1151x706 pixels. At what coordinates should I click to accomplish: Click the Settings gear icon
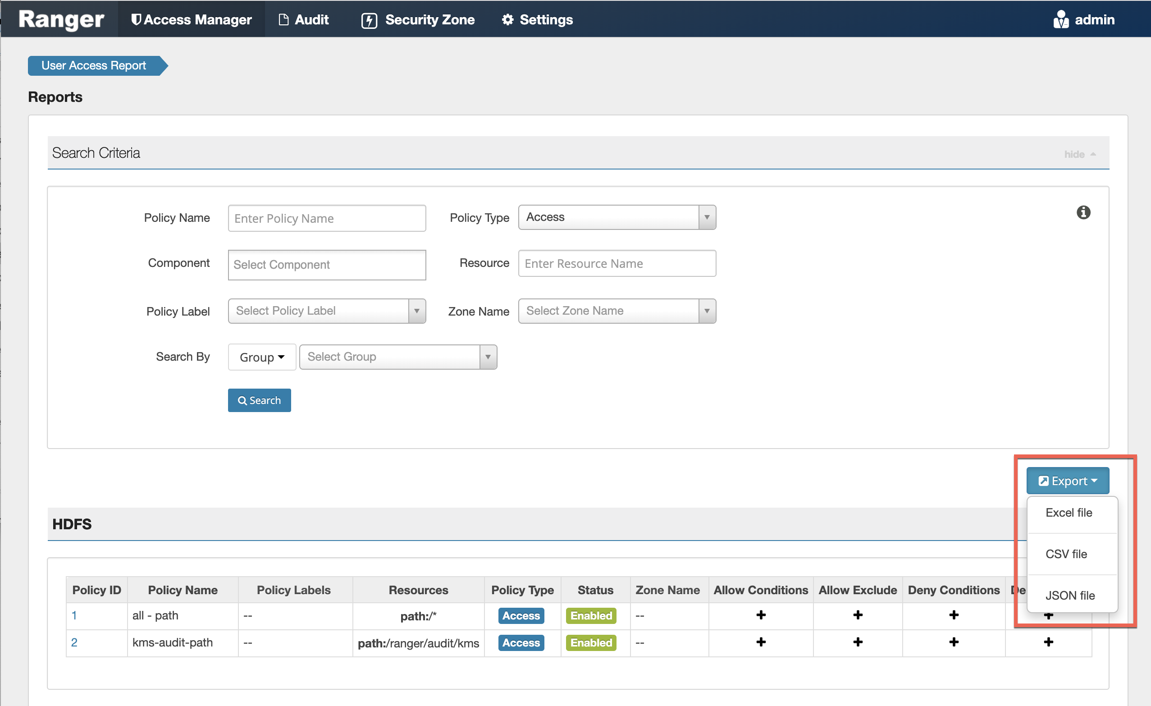[507, 20]
